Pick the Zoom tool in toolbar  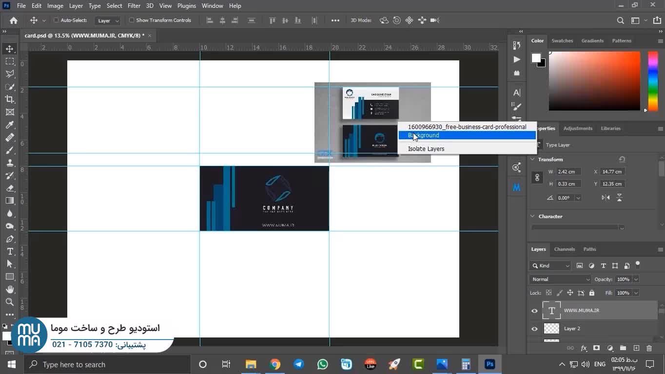point(10,302)
